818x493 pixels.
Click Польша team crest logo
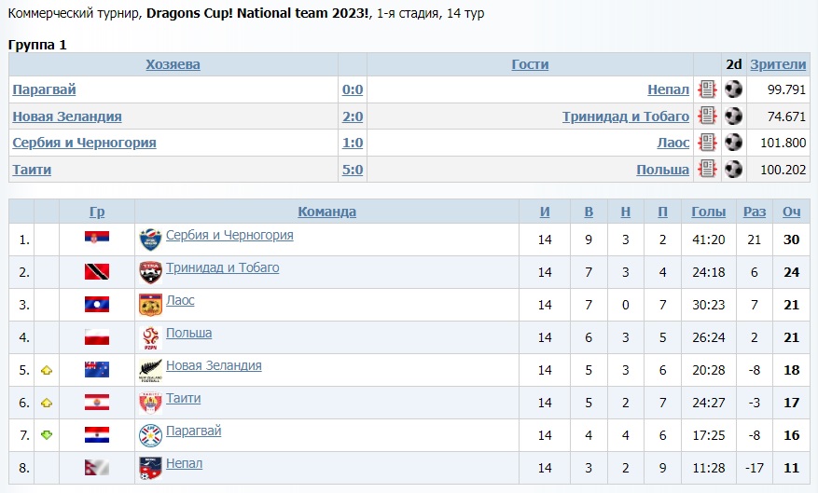tap(150, 337)
